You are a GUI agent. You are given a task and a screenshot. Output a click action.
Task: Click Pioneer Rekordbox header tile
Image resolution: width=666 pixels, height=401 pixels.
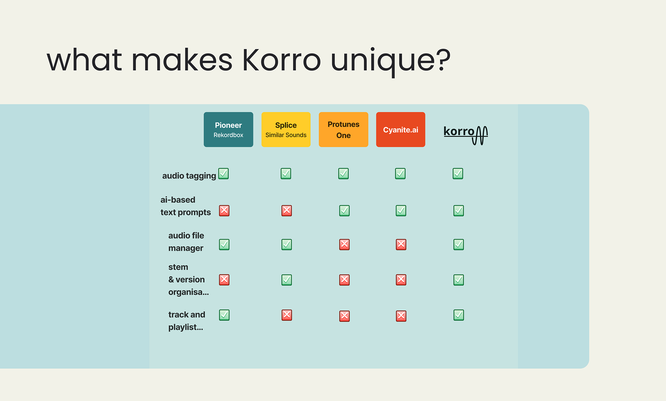(228, 130)
